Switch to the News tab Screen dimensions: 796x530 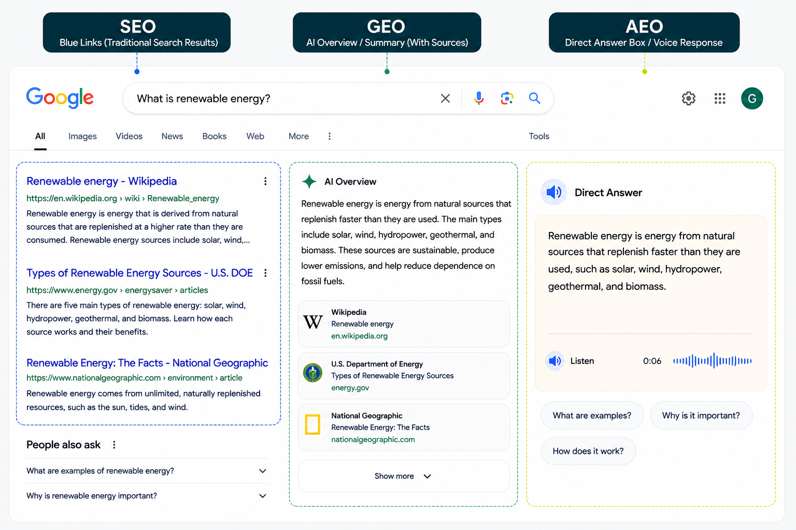172,136
